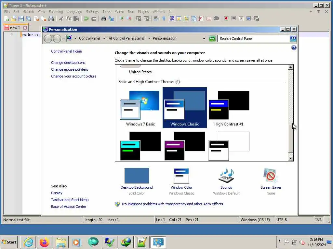The height and width of the screenshot is (249, 333).
Task: Open the dropdown arrow next to the address bar computer icon
Action: tap(75, 38)
